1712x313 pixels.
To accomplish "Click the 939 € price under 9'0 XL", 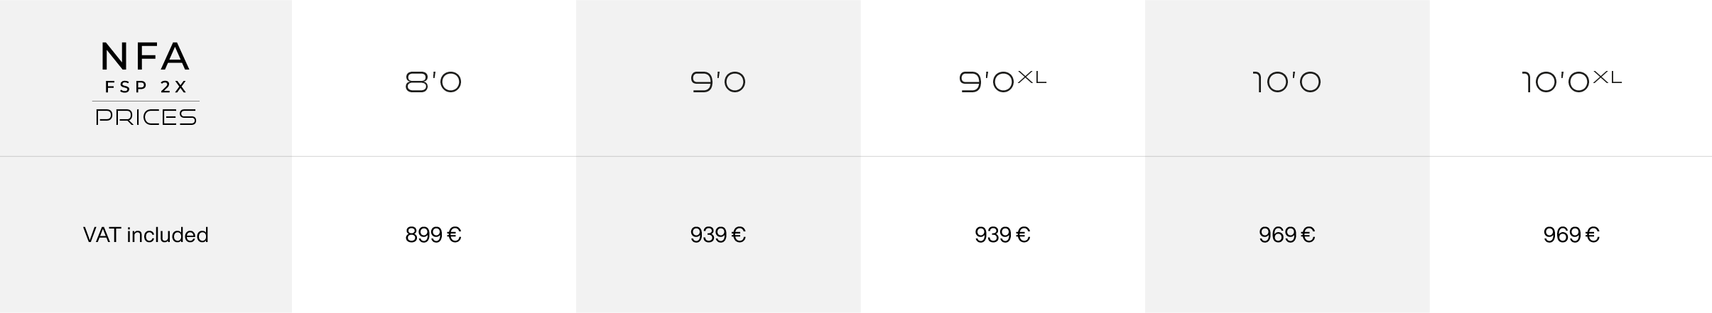I will 1002,235.
